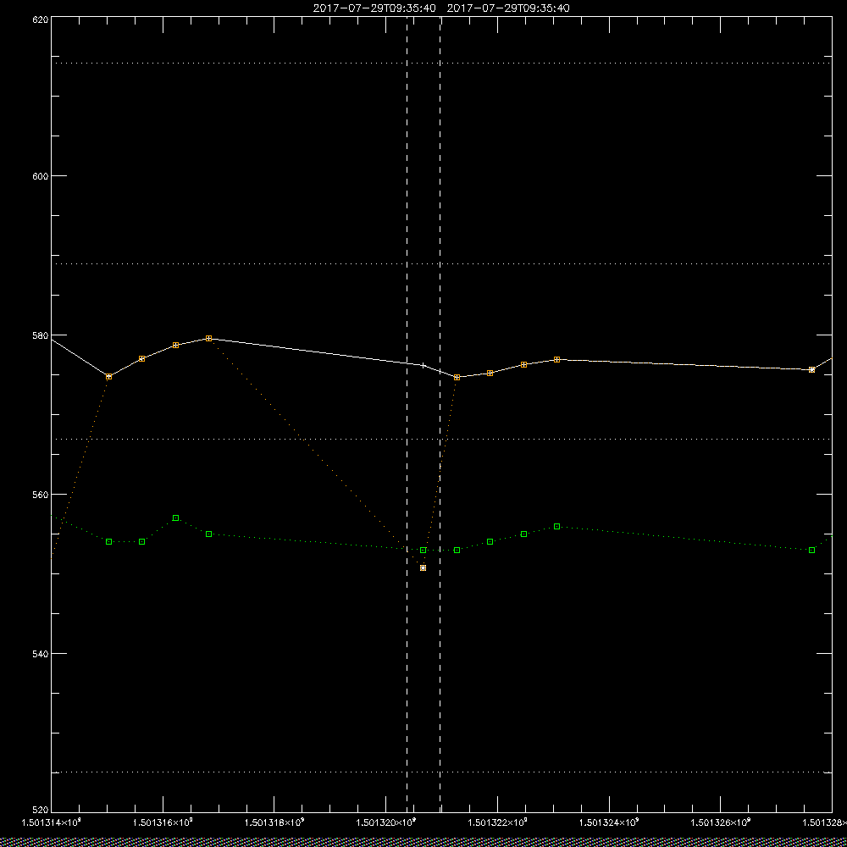The width and height of the screenshot is (847, 847).
Task: Click x-axis label 1.501320×10^9
Action: (386, 822)
